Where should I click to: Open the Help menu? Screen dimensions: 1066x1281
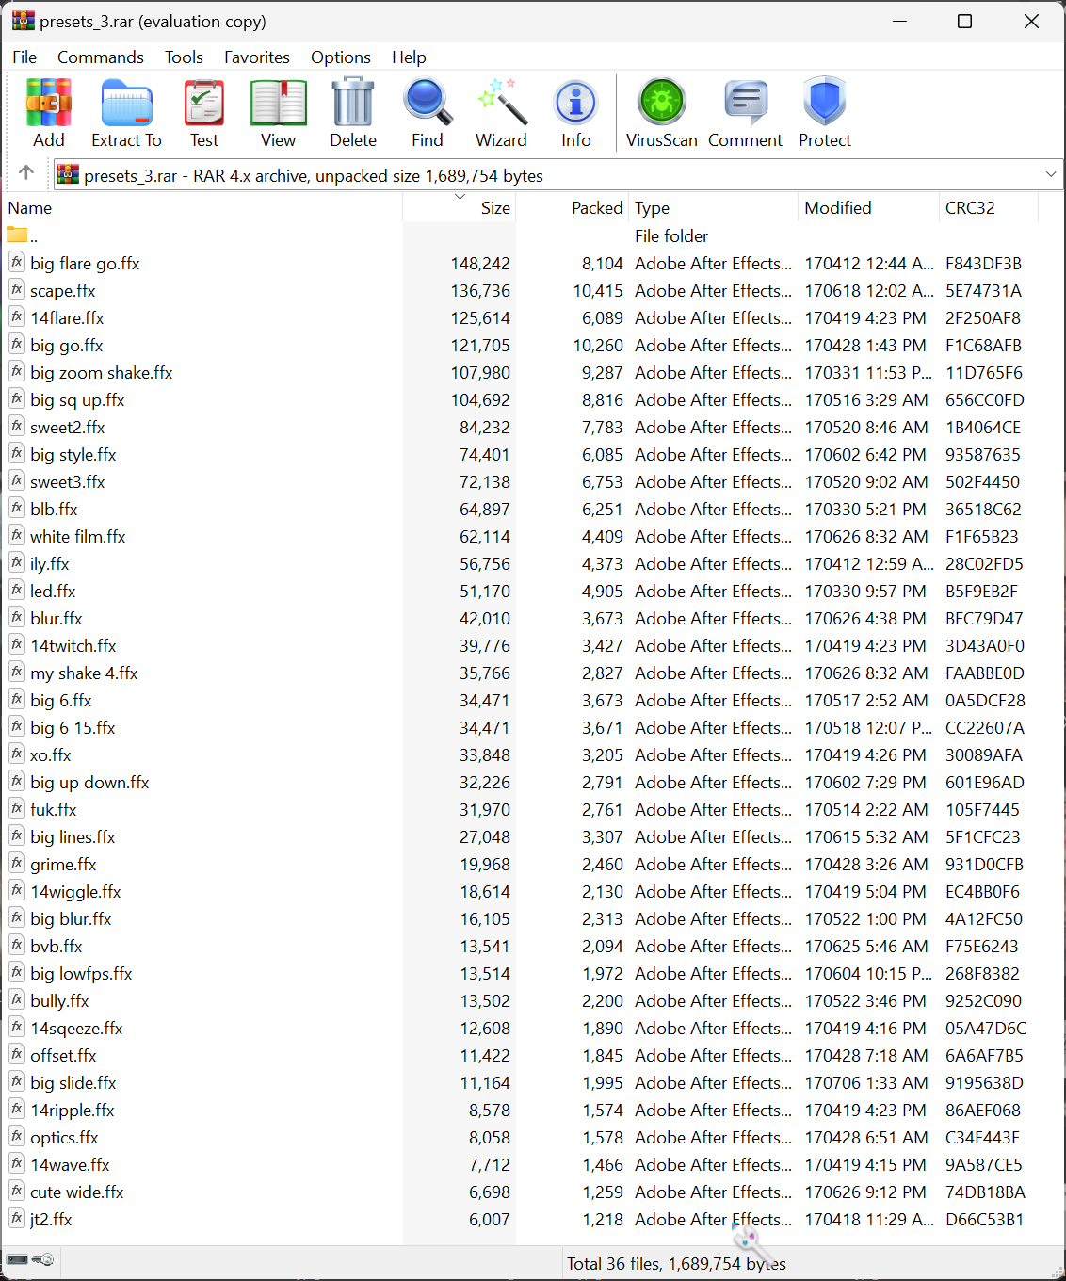[409, 57]
